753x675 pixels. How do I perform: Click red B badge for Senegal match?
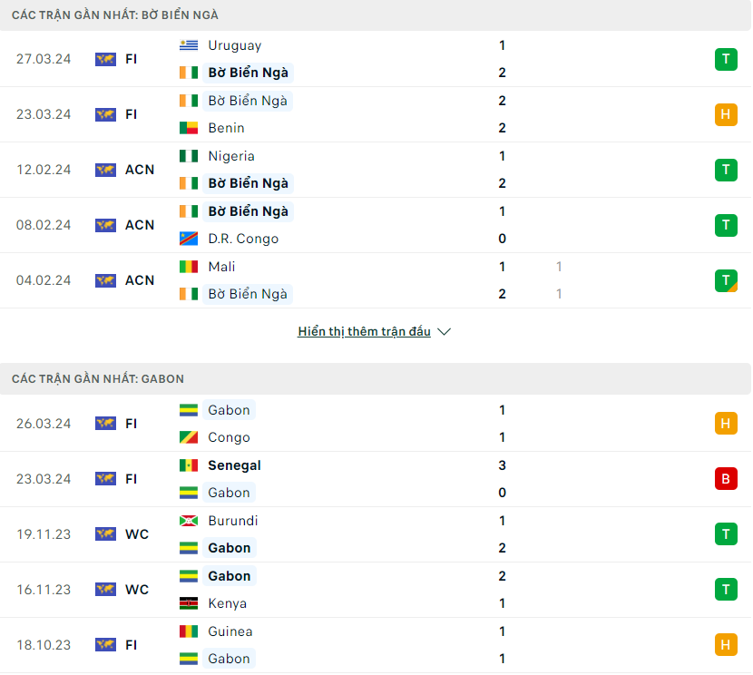point(726,479)
